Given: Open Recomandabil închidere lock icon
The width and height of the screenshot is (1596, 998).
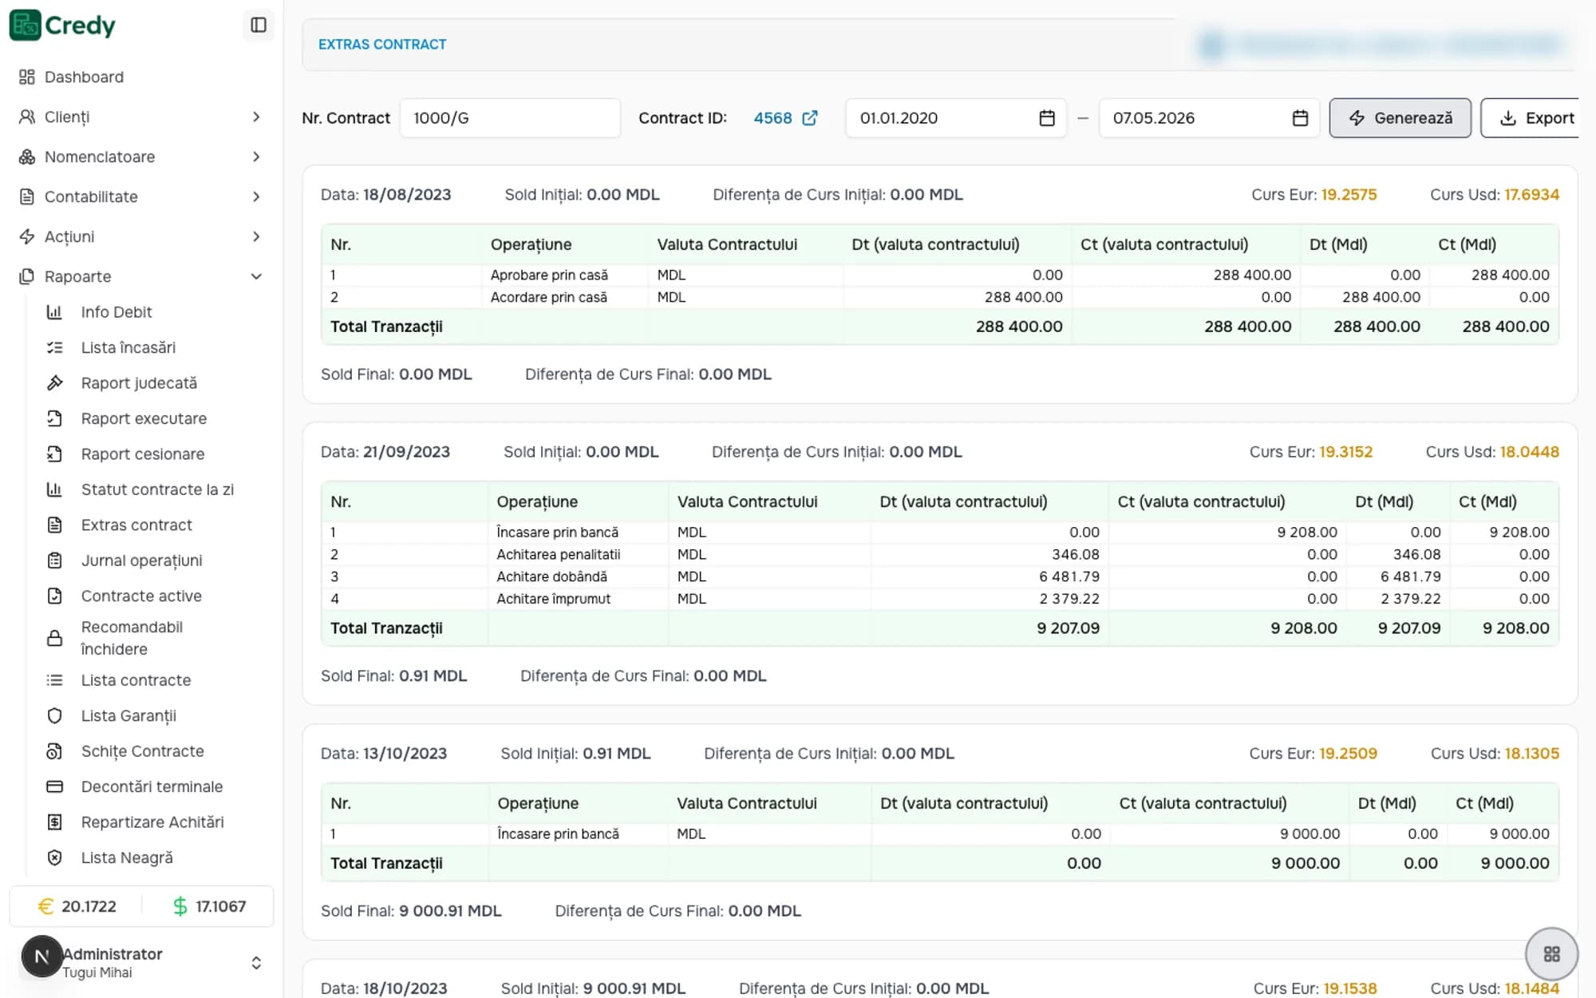Looking at the screenshot, I should tap(54, 638).
